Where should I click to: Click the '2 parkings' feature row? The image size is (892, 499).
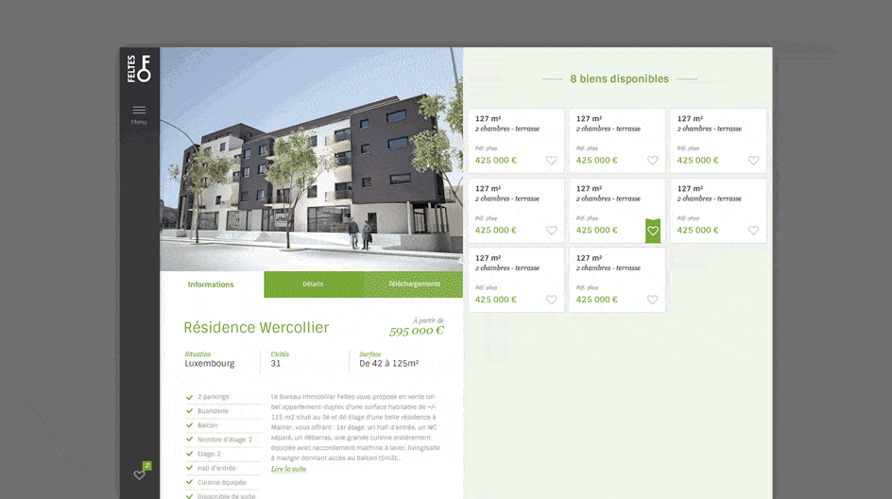pos(223,397)
